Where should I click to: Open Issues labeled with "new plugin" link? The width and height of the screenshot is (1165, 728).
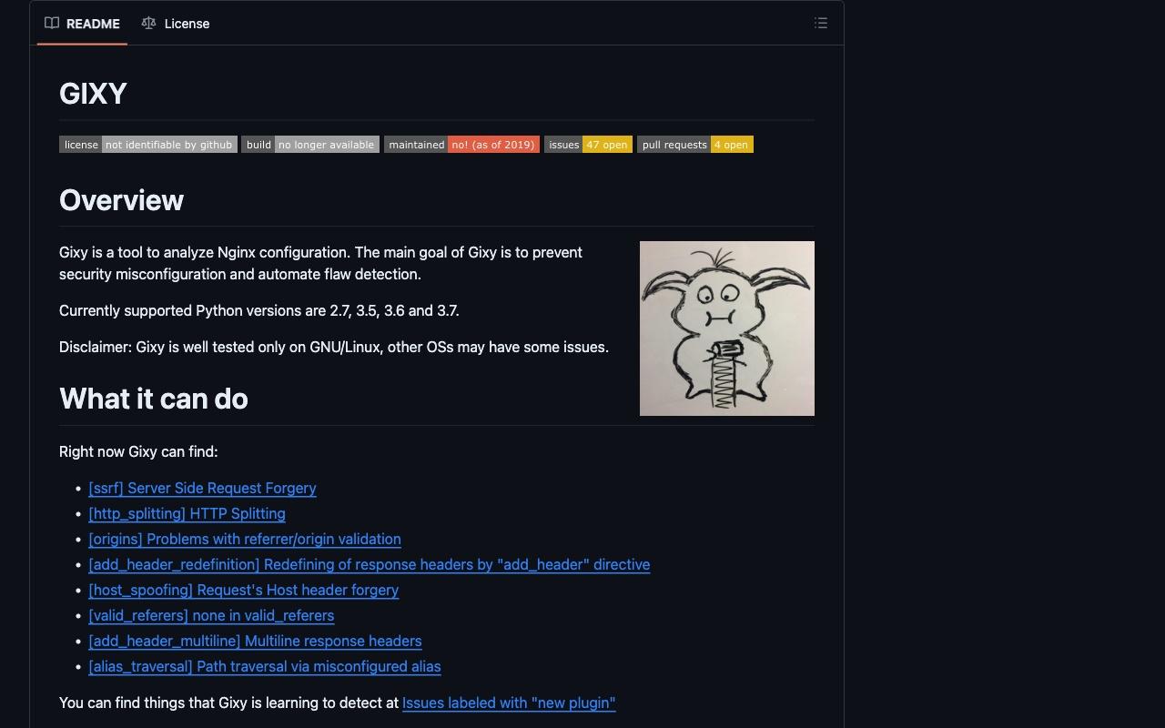(509, 703)
